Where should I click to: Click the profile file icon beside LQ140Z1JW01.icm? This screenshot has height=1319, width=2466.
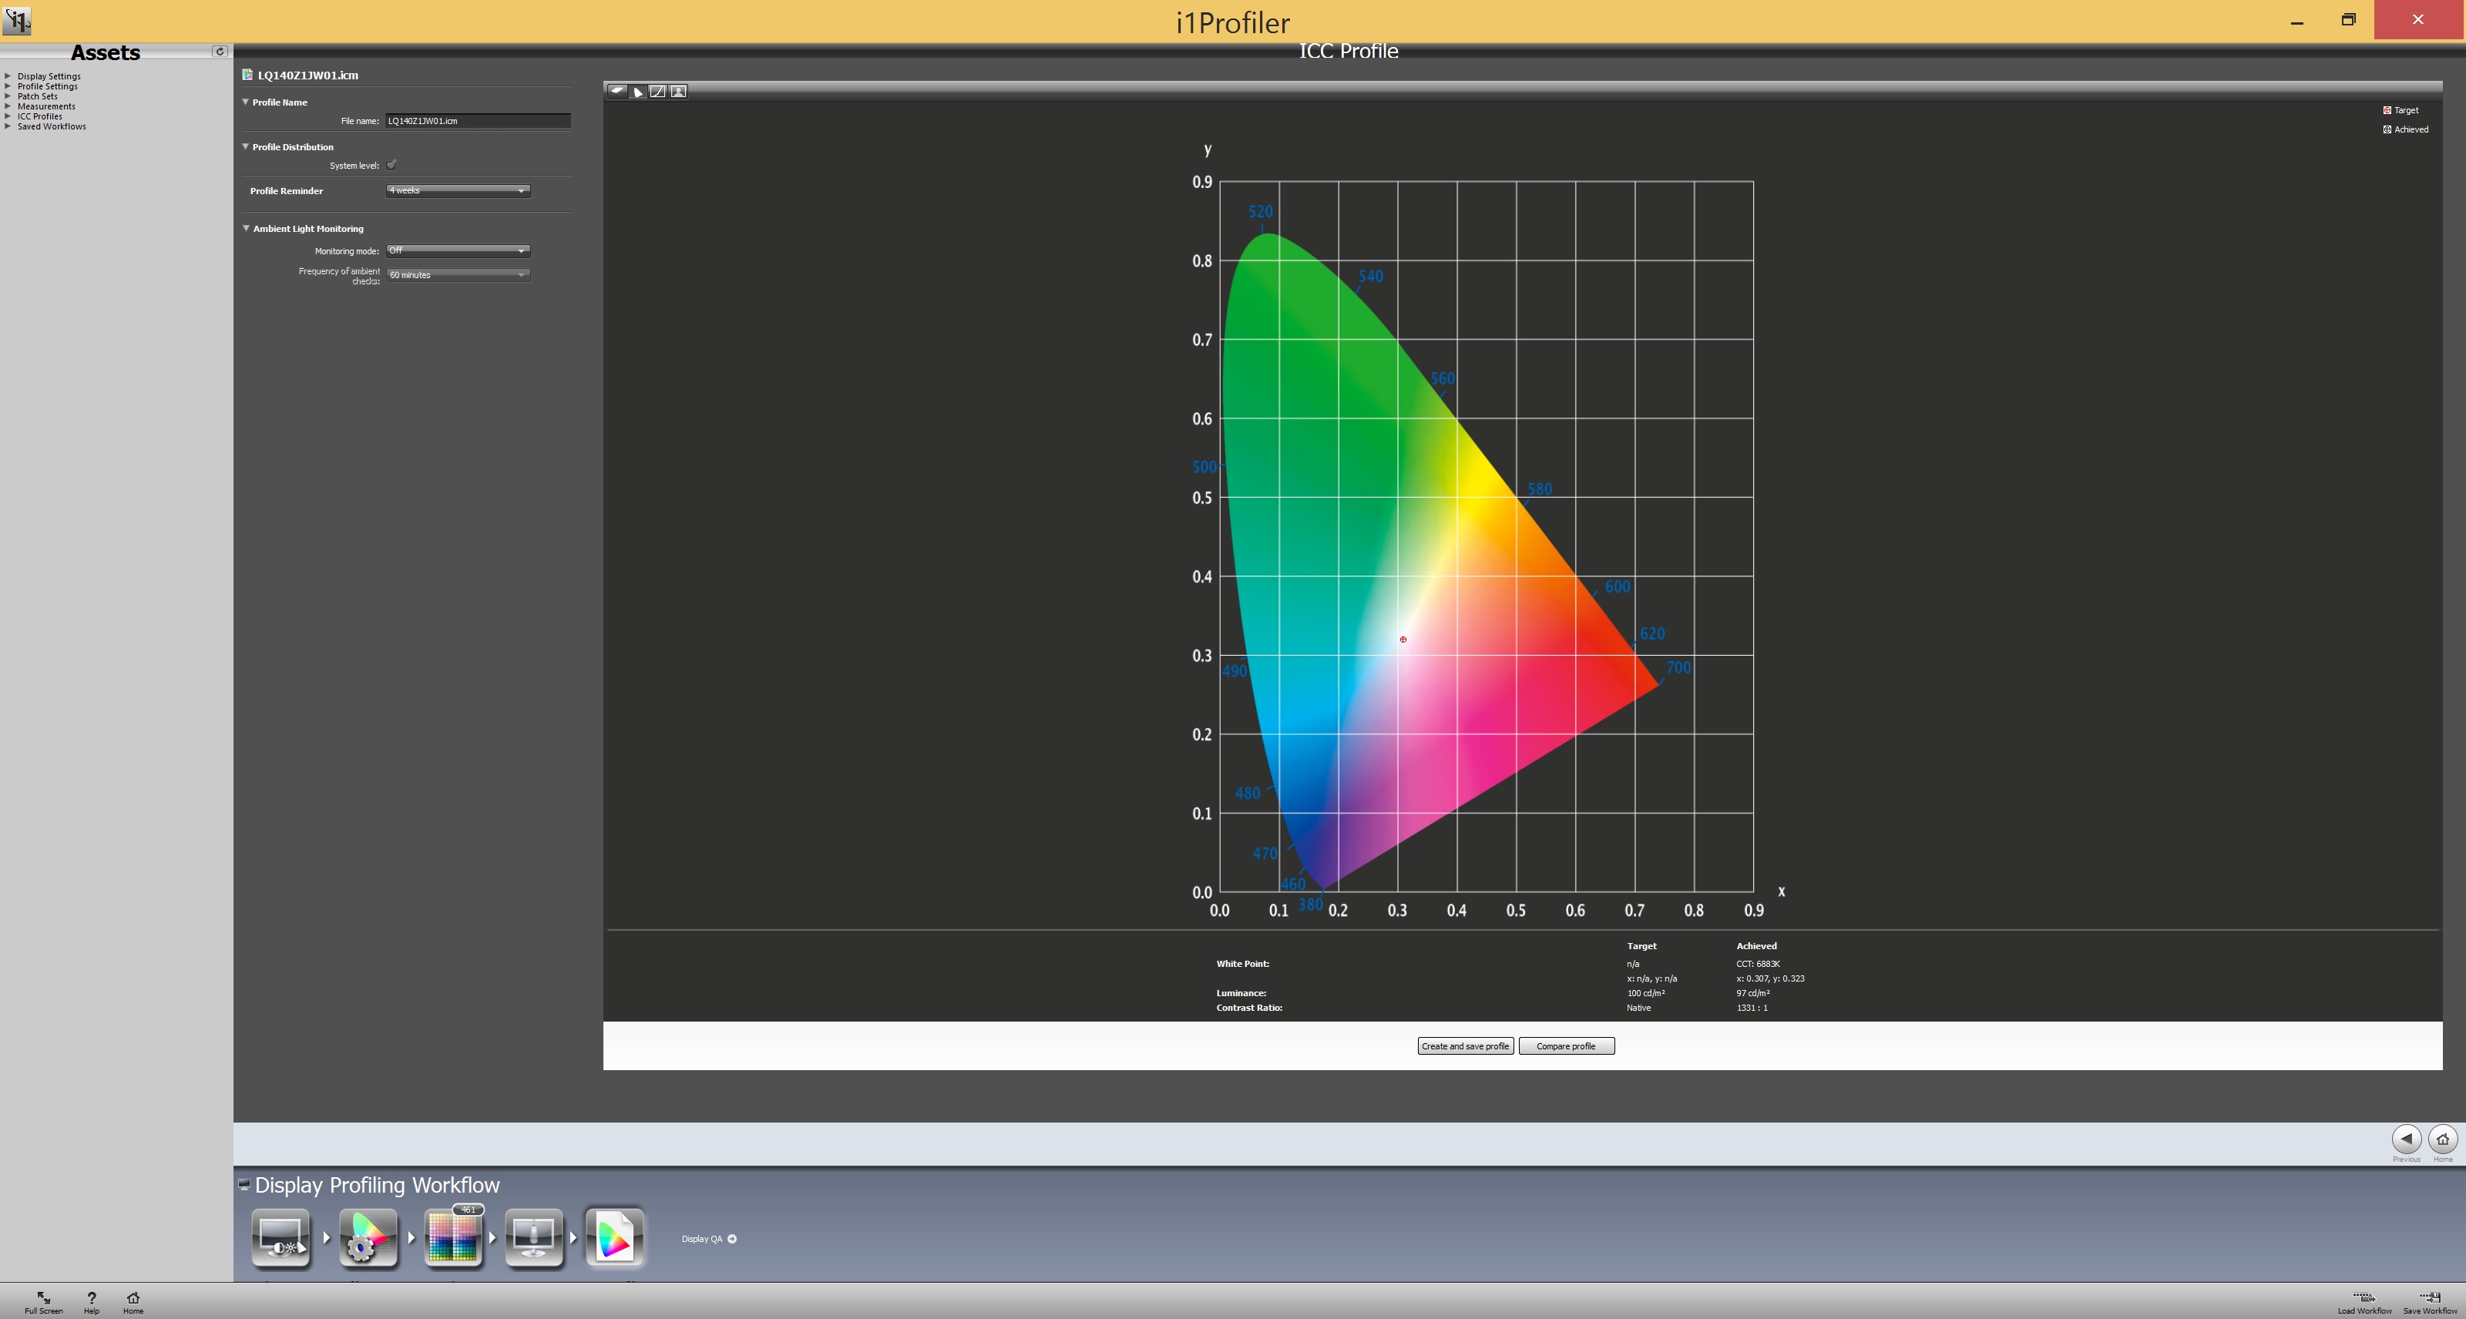point(247,75)
